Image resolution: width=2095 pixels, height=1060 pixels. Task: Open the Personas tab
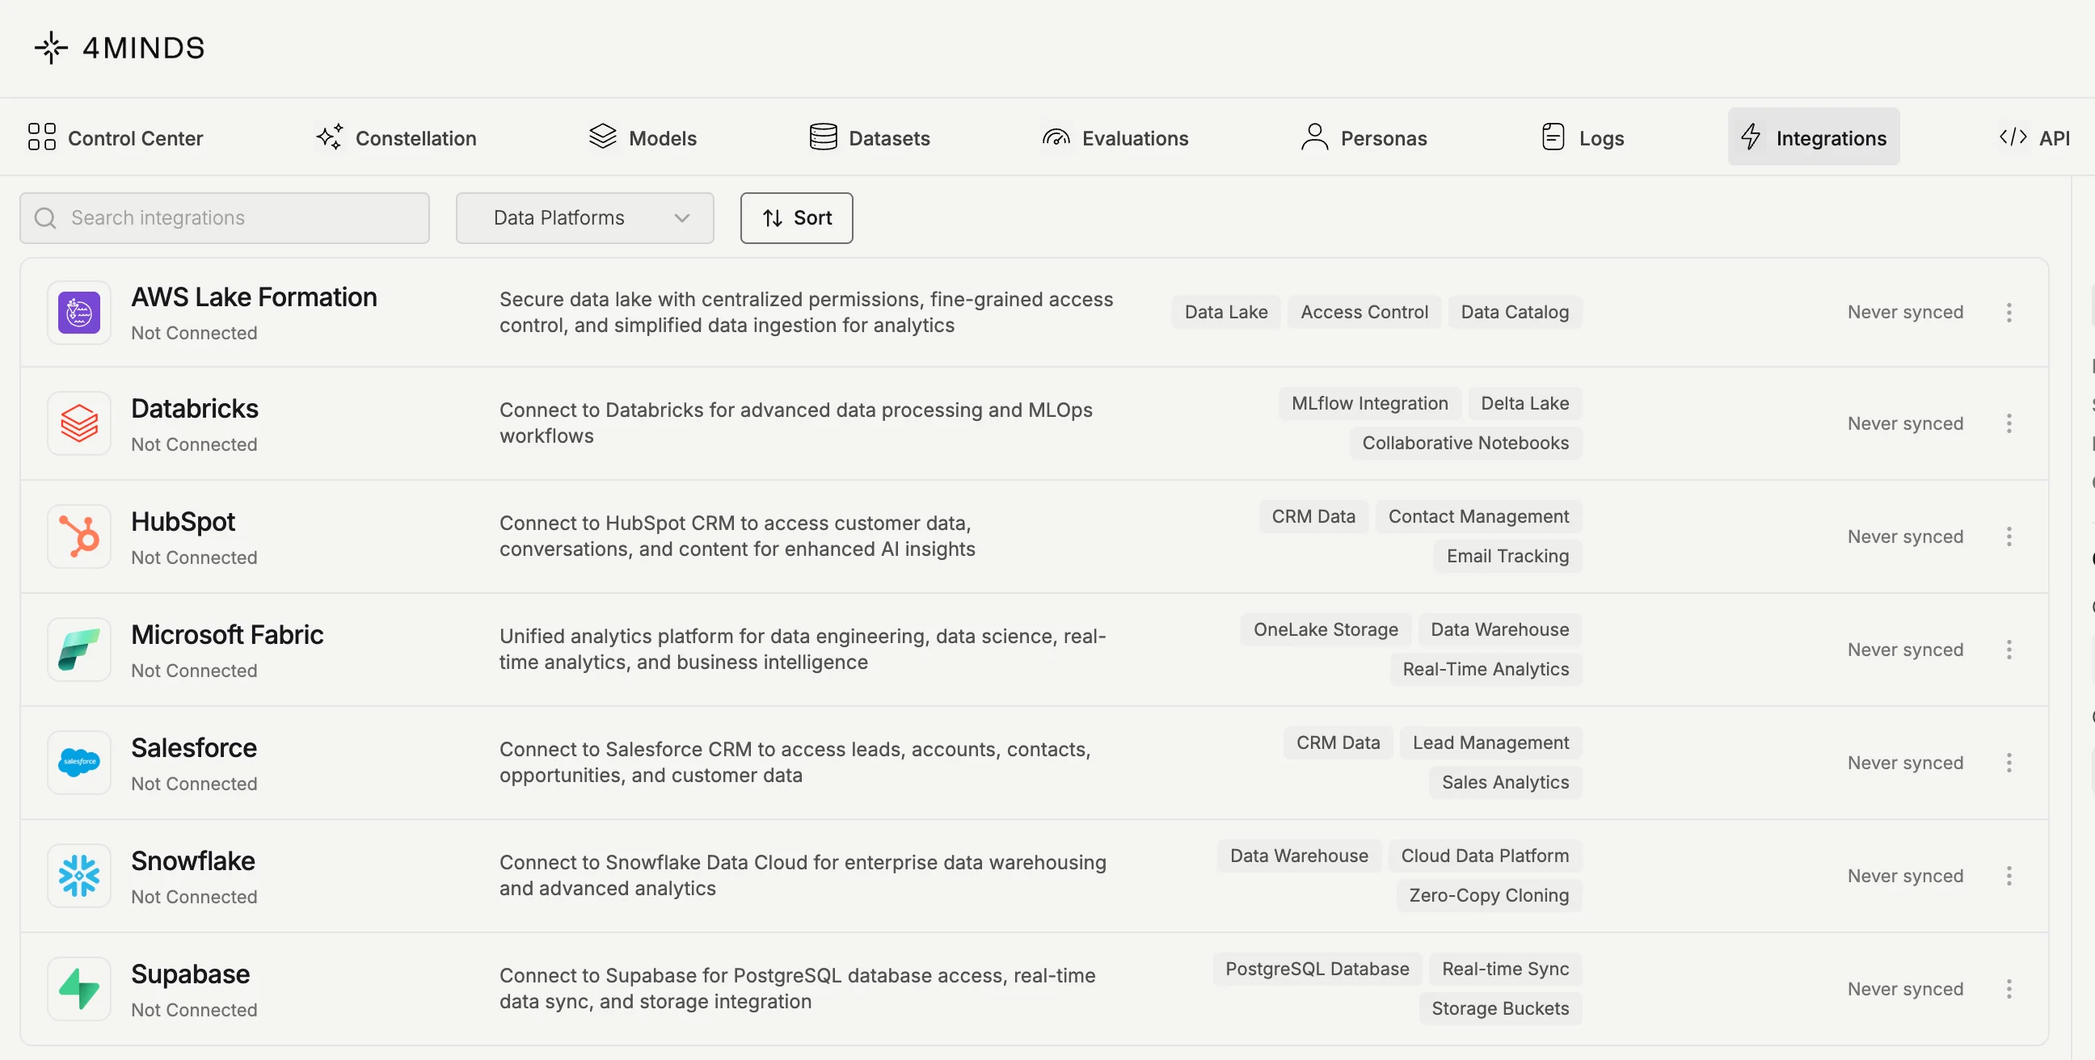click(1364, 137)
